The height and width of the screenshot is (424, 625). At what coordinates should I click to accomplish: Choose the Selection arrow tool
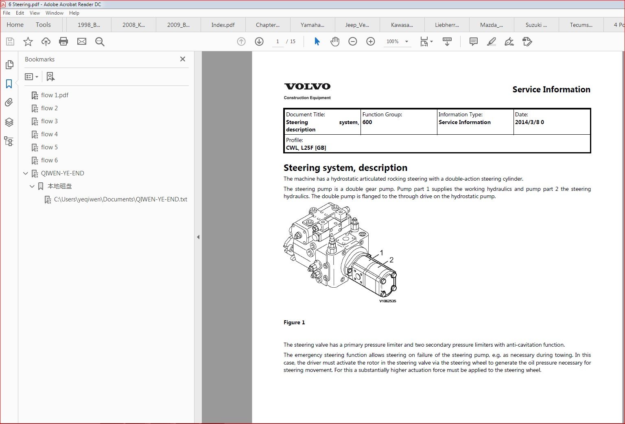tap(317, 42)
